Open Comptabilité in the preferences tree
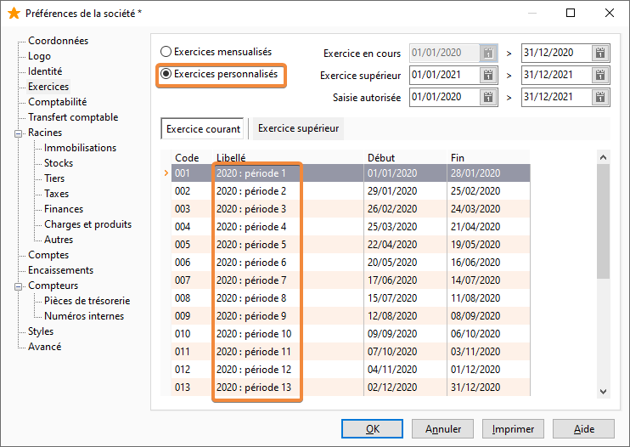This screenshot has height=447, width=630. 57,102
